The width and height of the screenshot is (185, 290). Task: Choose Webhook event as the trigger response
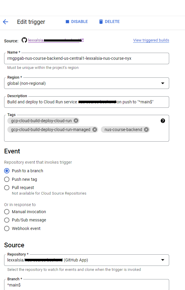pos(6,228)
